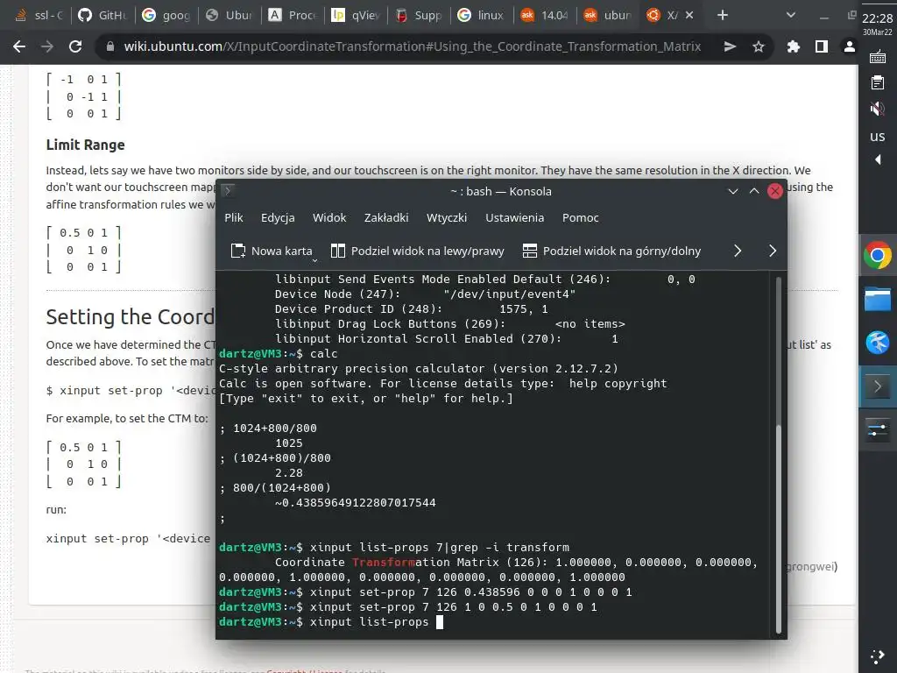
Task: Switch to the 'ssl' Stack Overflow tab
Action: [39, 16]
